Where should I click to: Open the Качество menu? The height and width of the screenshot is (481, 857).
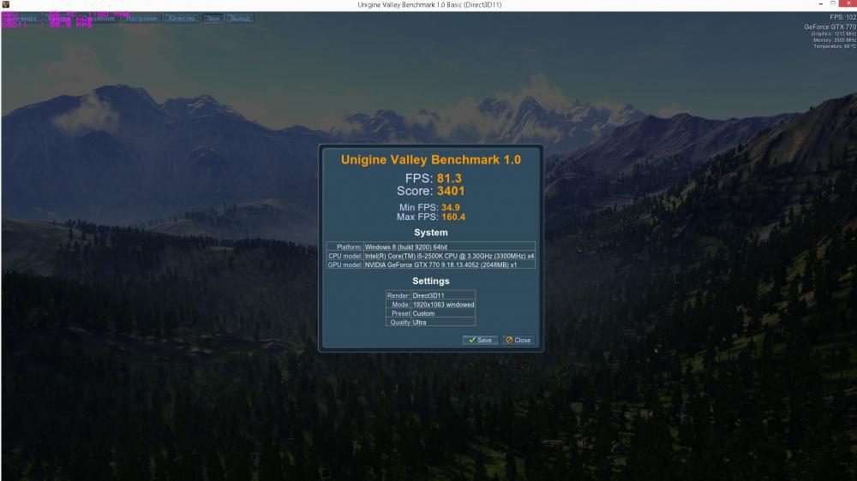(182, 19)
